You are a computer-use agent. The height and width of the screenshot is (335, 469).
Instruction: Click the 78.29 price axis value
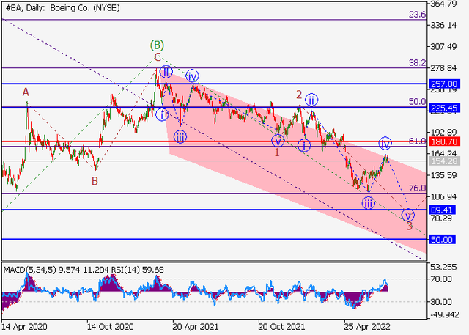click(441, 218)
